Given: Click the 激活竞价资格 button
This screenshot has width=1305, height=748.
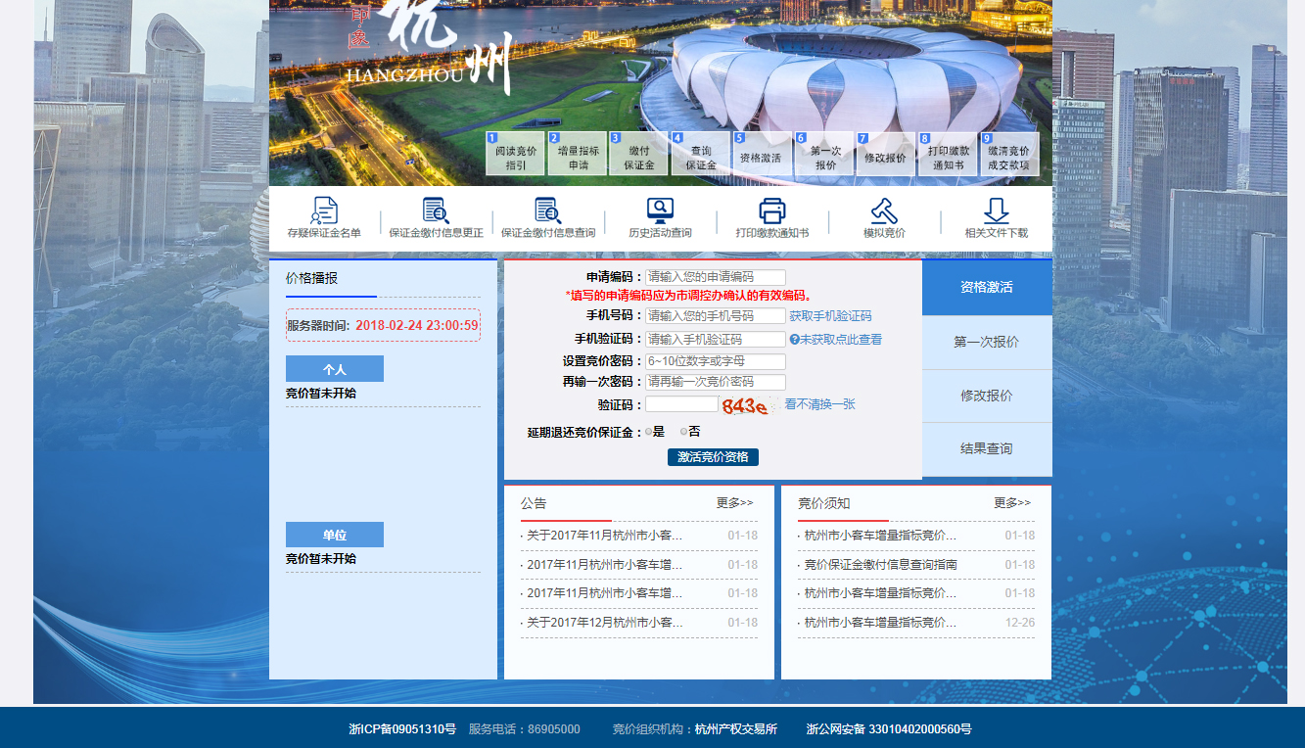Looking at the screenshot, I should click(x=713, y=457).
